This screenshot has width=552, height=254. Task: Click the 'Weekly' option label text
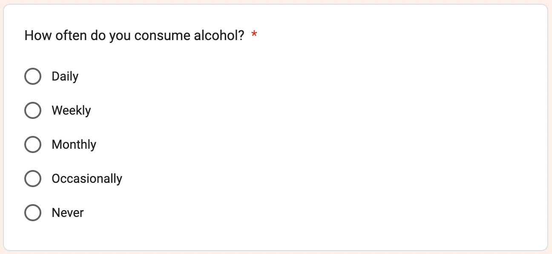pos(71,111)
